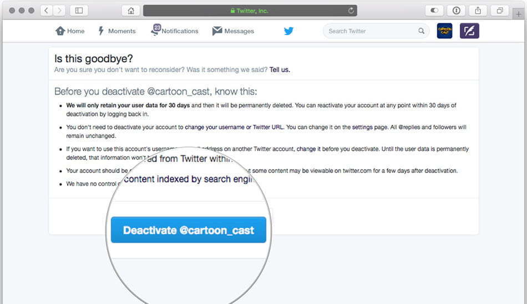Toggle the Safari sidebar button

(x=79, y=11)
